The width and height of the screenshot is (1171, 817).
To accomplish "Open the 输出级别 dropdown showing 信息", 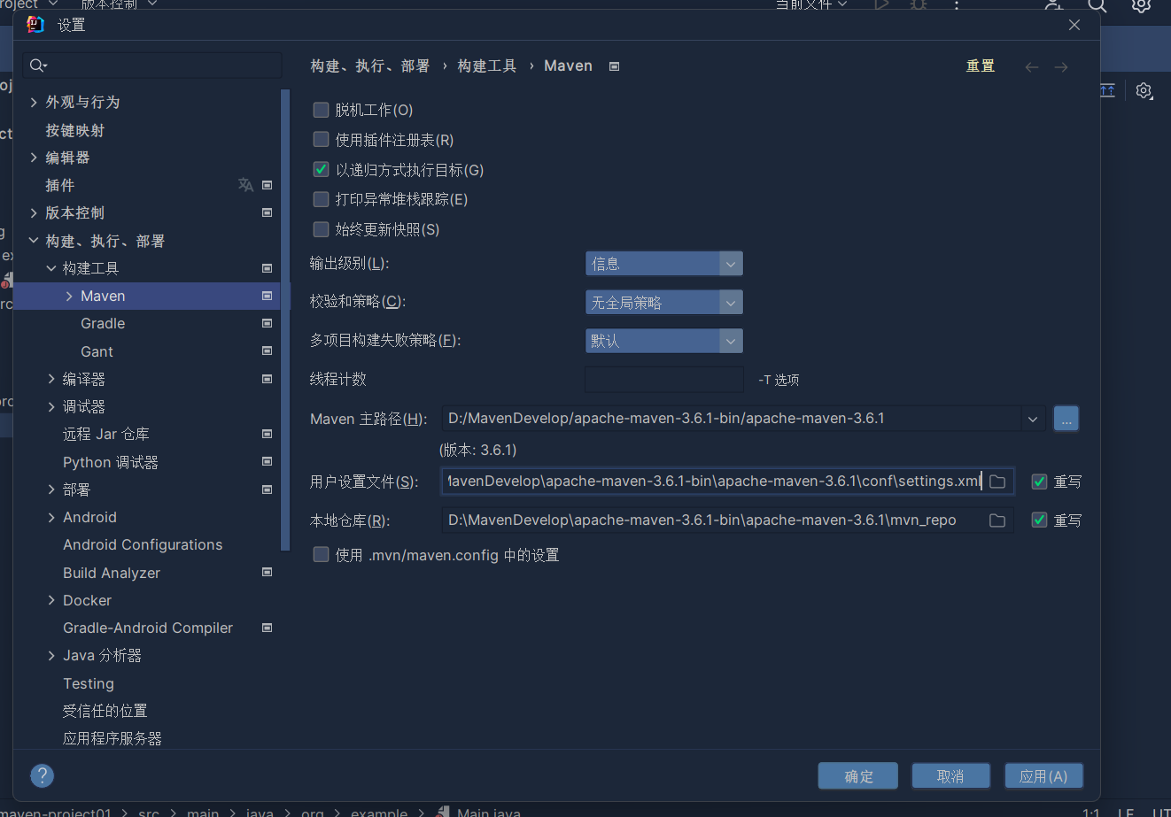I will tap(663, 264).
